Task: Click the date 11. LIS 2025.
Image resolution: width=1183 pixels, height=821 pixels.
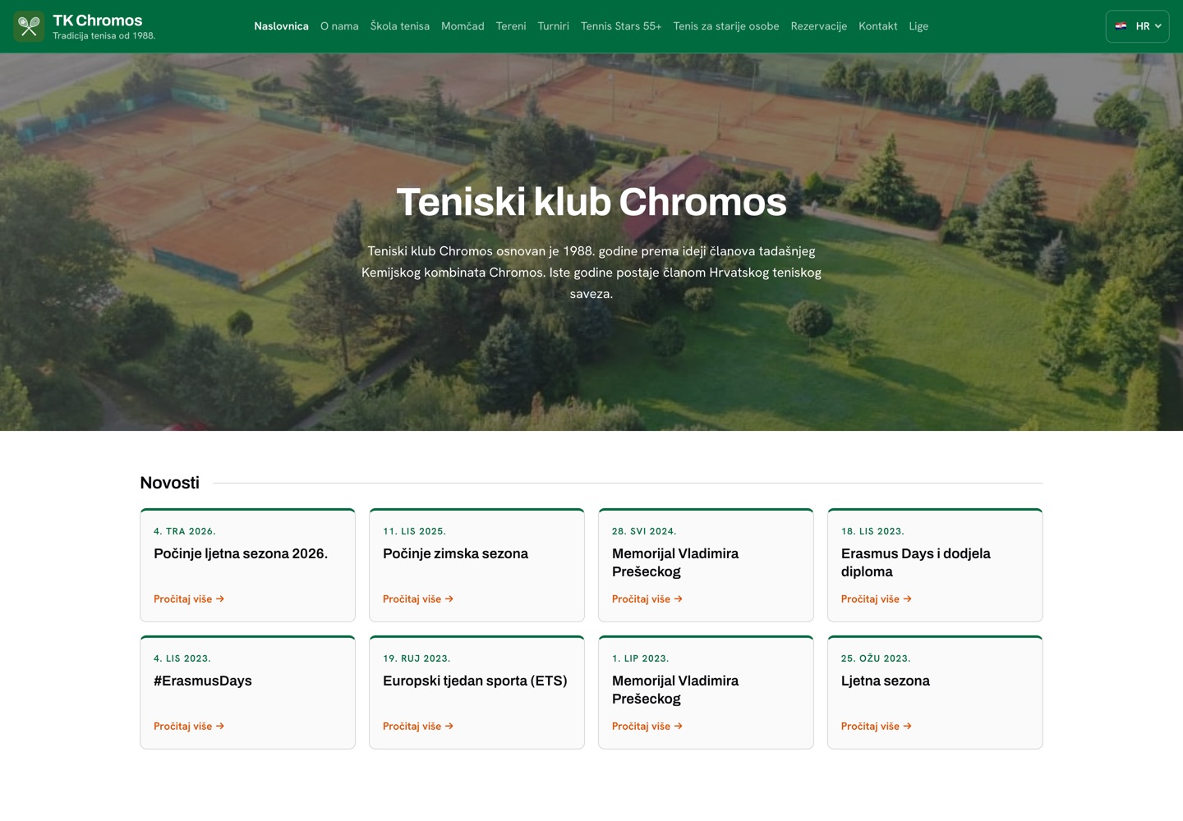Action: pyautogui.click(x=414, y=531)
